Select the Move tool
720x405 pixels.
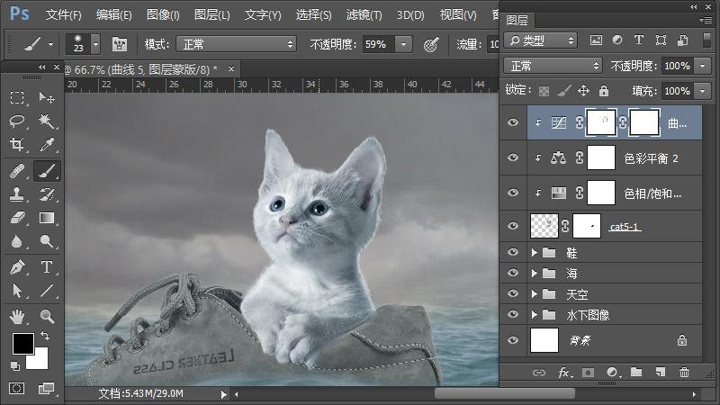[47, 98]
